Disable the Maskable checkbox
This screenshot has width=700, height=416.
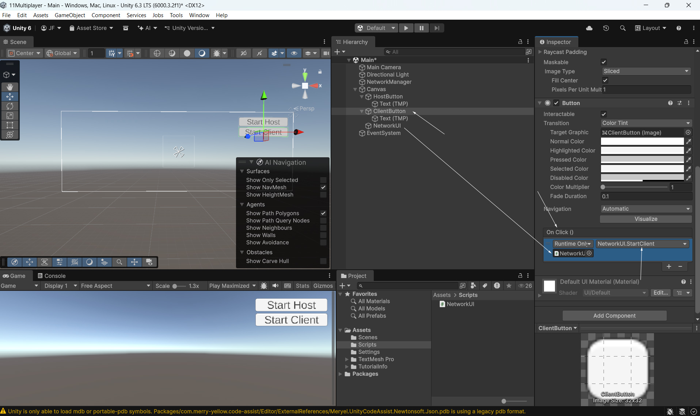coord(604,62)
